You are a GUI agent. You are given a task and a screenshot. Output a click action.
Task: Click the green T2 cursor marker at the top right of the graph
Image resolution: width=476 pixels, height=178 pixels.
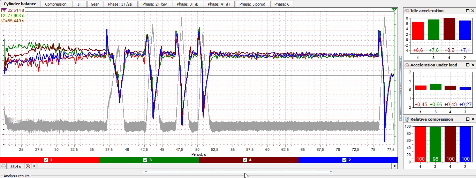coord(394,9)
